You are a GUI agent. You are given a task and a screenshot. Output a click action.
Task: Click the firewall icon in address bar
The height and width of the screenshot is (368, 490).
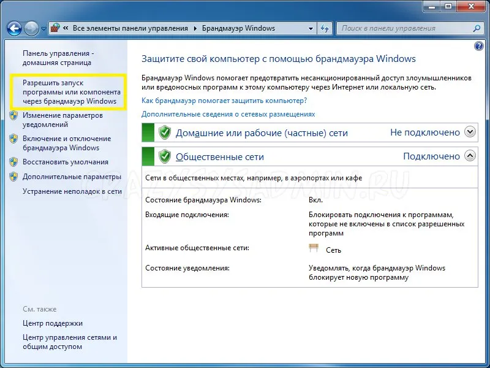coord(55,28)
